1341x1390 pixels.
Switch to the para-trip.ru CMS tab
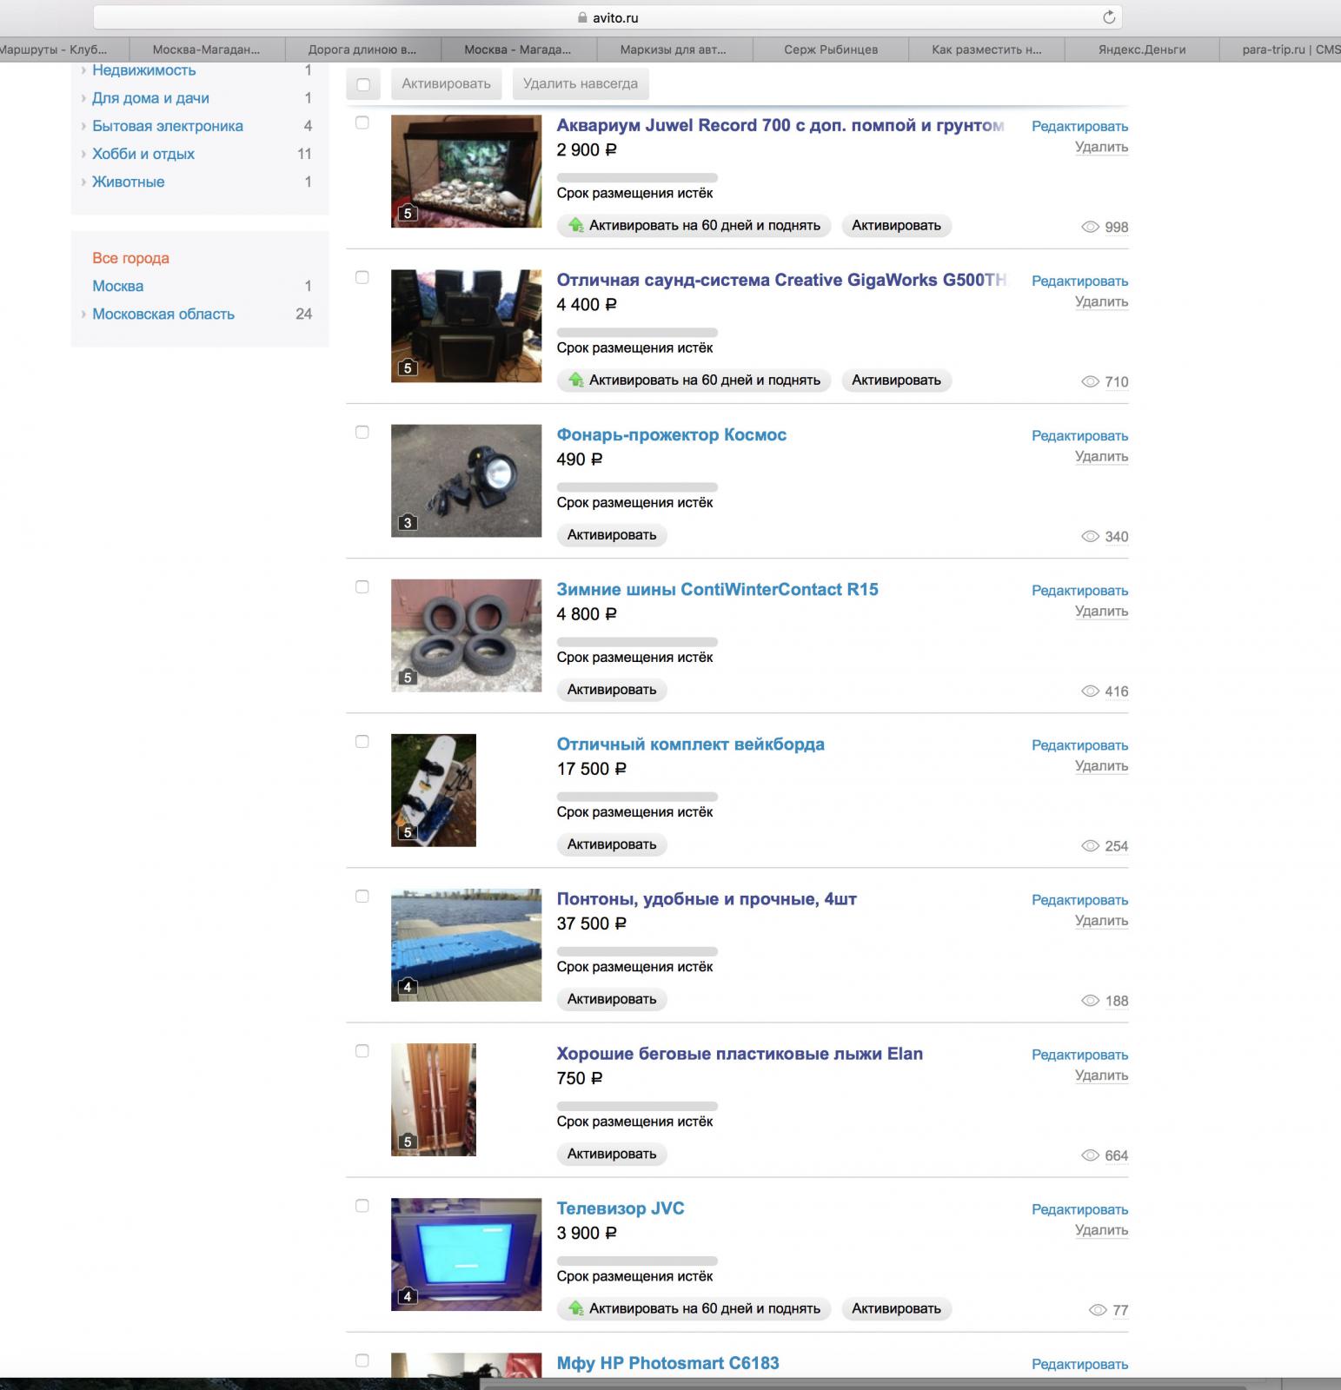tap(1281, 50)
